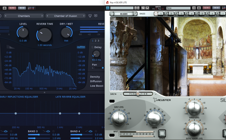Open the Chamber of Illusion preset dropdown
Viewport: 226px width, 140px height.
(66, 16)
